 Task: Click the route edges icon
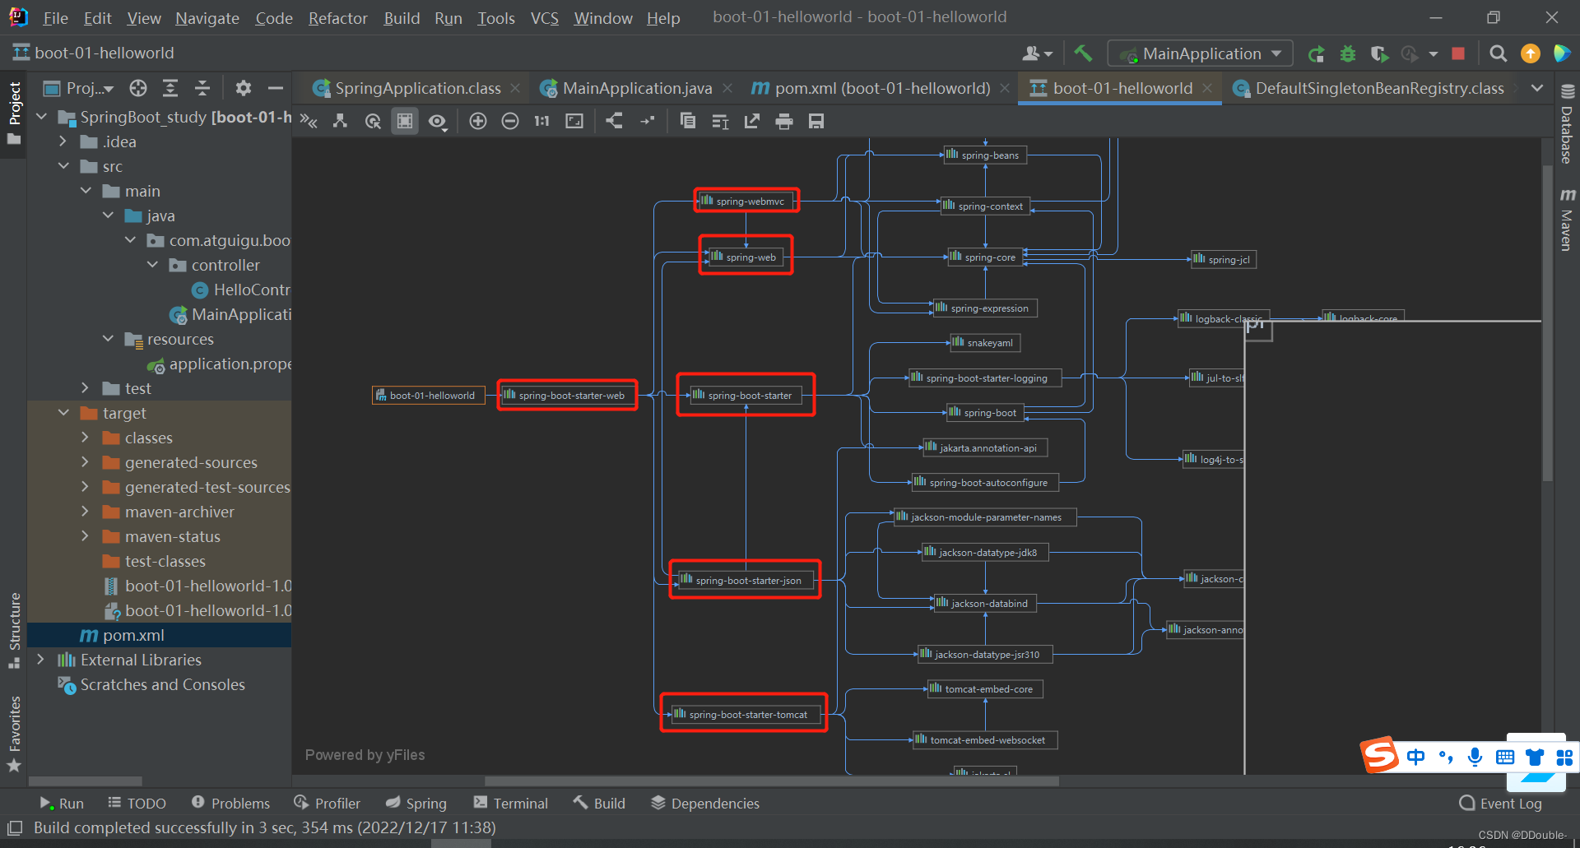tap(648, 121)
